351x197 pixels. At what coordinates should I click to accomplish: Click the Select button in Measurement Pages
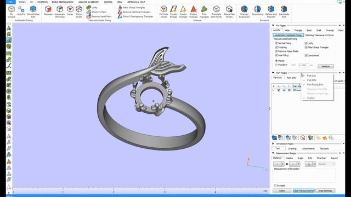tap(282, 190)
